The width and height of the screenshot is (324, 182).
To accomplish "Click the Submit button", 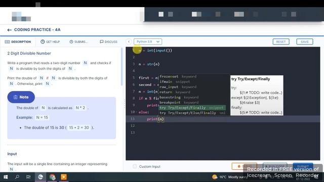I will point(303,166).
